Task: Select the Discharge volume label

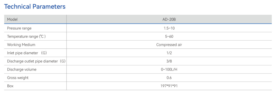Action: 22,69
